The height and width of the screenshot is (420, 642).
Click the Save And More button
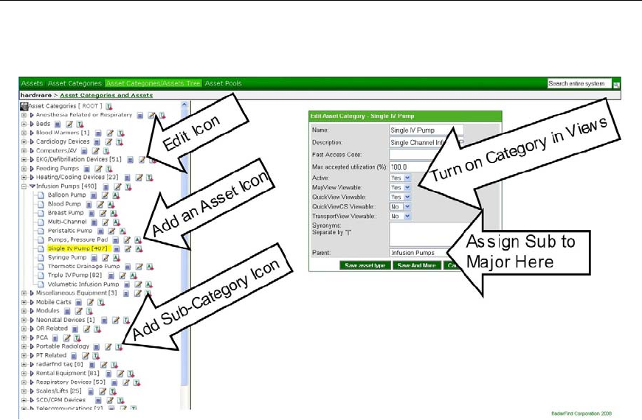coord(416,265)
